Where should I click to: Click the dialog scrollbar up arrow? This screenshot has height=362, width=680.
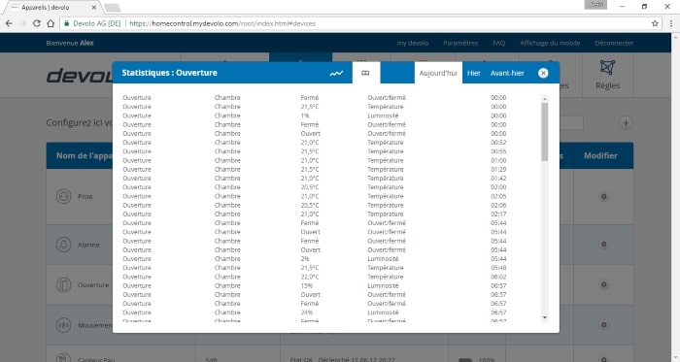pos(545,99)
